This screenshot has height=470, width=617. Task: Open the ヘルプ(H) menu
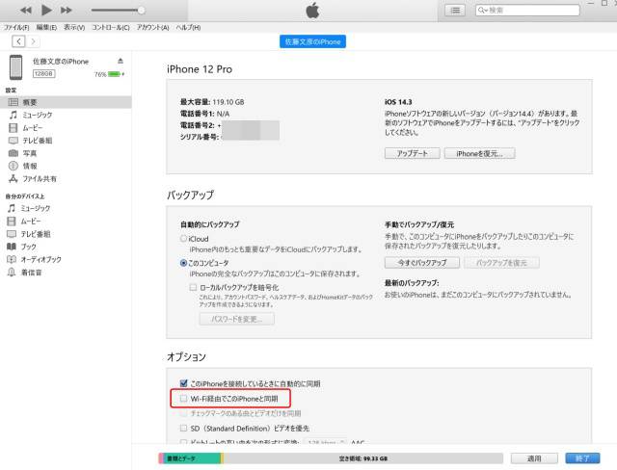(x=188, y=28)
